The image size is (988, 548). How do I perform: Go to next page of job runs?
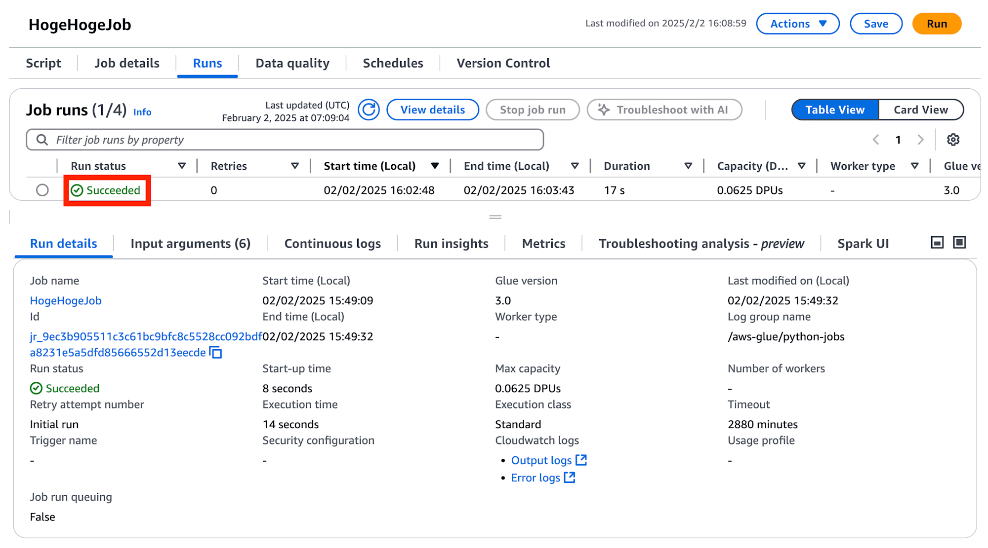click(x=920, y=140)
